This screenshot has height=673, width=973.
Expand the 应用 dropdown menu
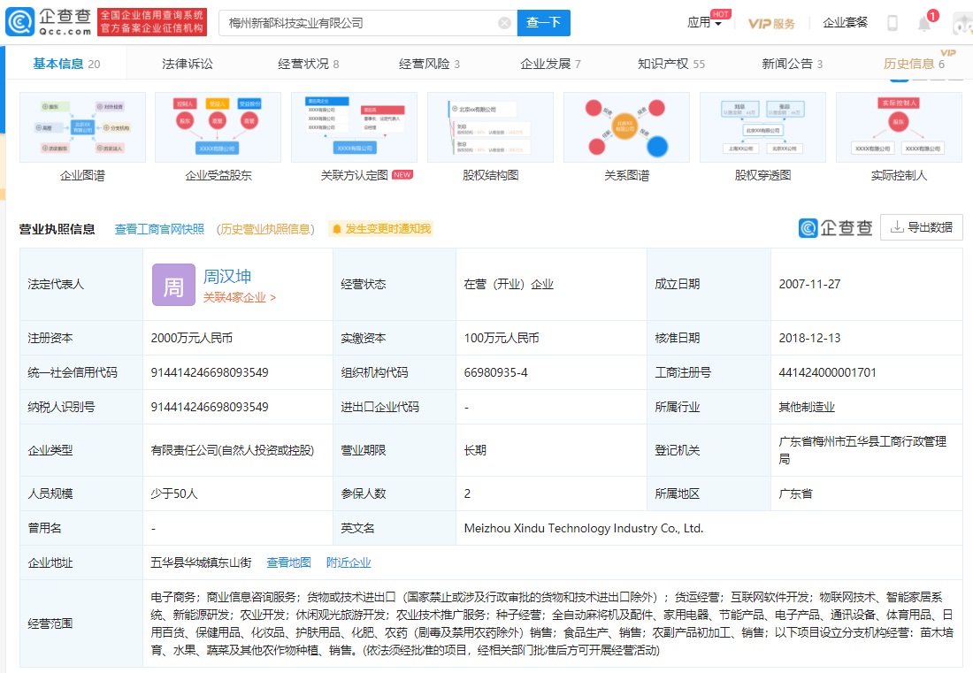[x=704, y=23]
